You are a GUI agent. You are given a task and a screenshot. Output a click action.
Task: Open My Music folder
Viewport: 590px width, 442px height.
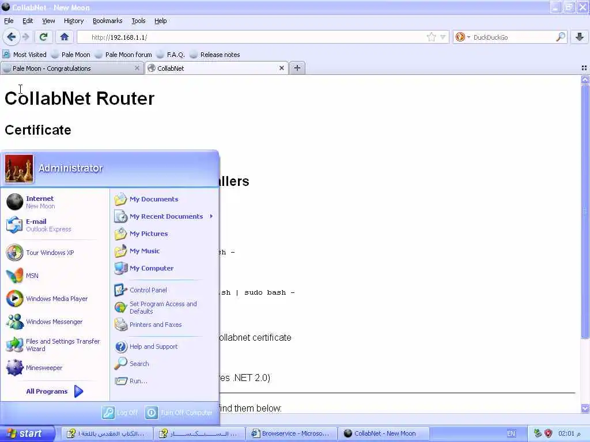click(164, 251)
